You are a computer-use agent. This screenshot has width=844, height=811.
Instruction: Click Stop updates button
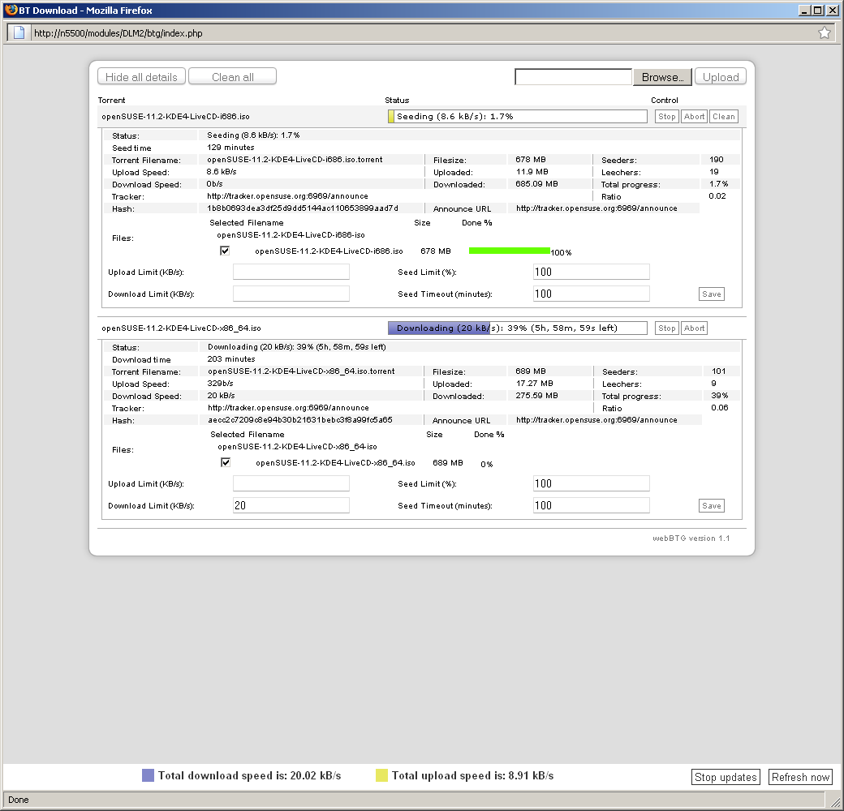pos(726,777)
